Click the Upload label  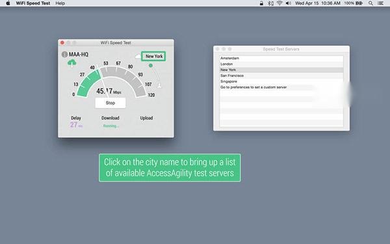click(x=146, y=118)
